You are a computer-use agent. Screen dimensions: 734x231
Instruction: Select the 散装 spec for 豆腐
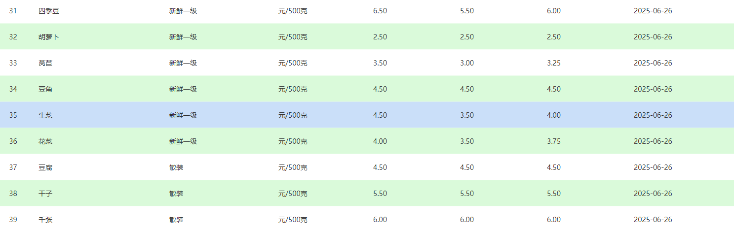click(x=176, y=167)
